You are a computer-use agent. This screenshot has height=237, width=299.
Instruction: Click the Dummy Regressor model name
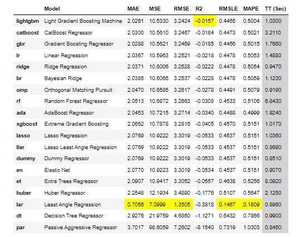pyautogui.click(x=66, y=159)
